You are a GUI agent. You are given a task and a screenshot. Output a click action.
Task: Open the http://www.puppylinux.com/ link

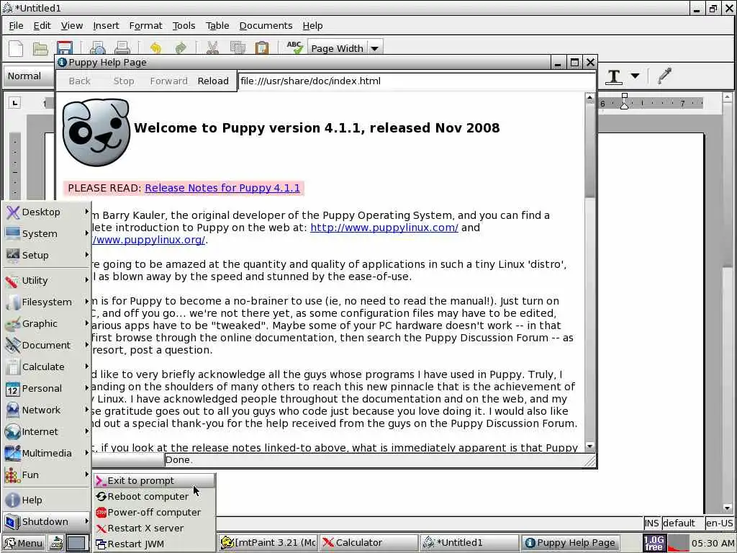(x=384, y=228)
